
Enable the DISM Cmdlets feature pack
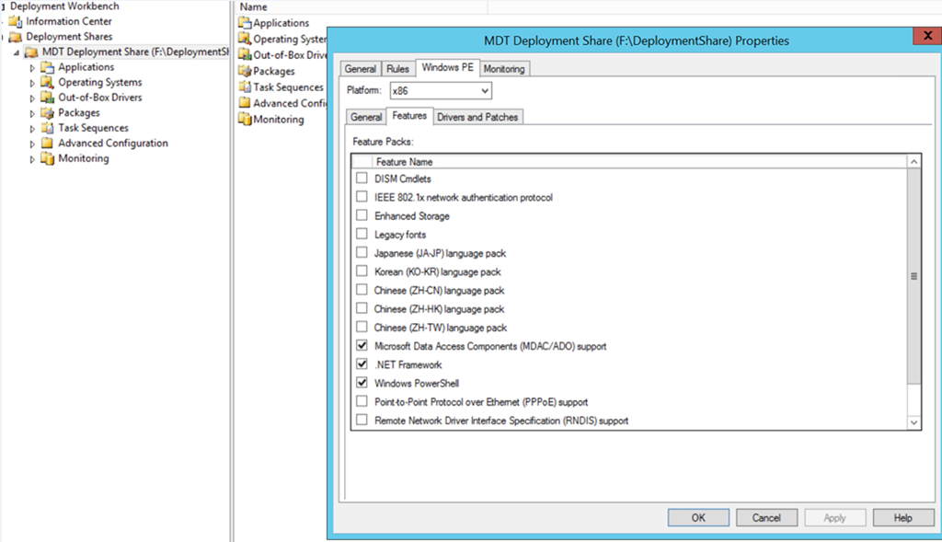[362, 179]
